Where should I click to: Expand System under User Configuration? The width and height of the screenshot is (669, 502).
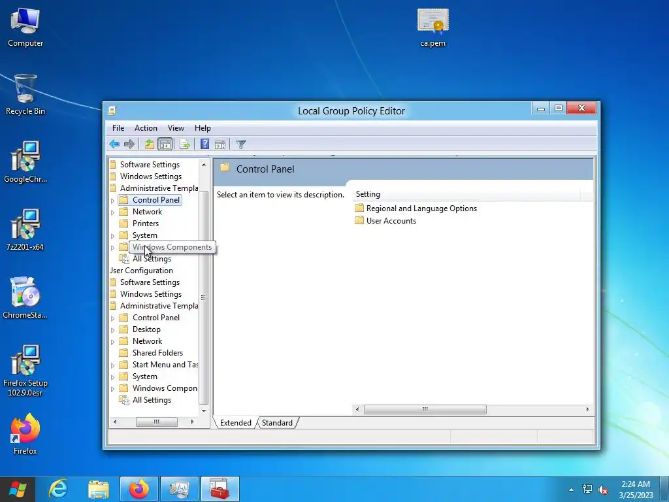tap(112, 377)
